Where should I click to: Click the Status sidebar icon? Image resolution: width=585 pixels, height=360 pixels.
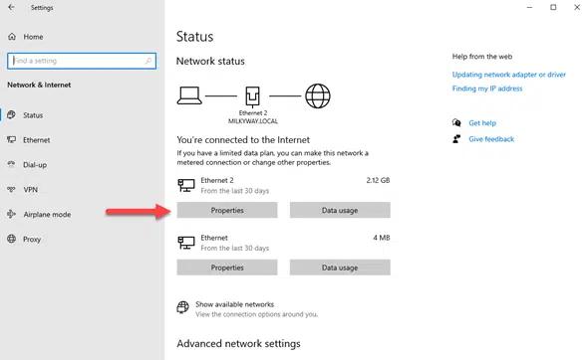[12, 115]
